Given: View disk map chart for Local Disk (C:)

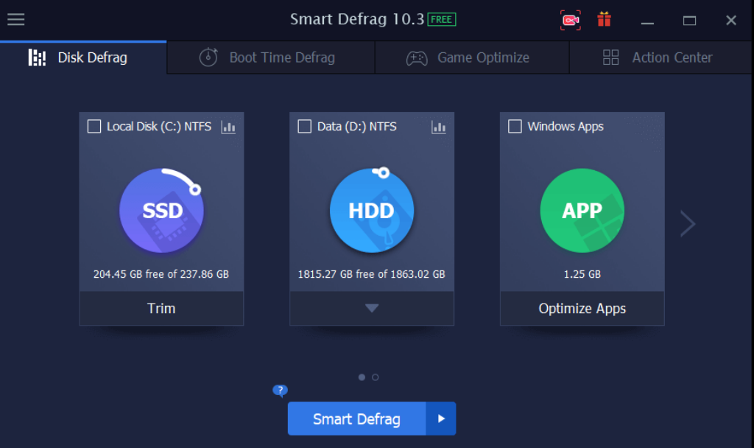Looking at the screenshot, I should pyautogui.click(x=228, y=127).
